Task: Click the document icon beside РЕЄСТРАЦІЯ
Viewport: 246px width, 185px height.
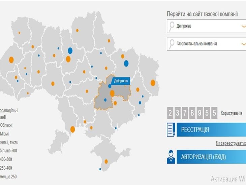Action: coord(172,130)
